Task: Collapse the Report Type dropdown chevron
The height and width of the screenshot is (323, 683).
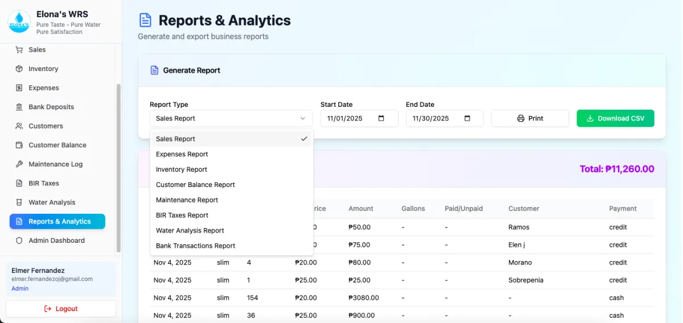Action: click(302, 118)
